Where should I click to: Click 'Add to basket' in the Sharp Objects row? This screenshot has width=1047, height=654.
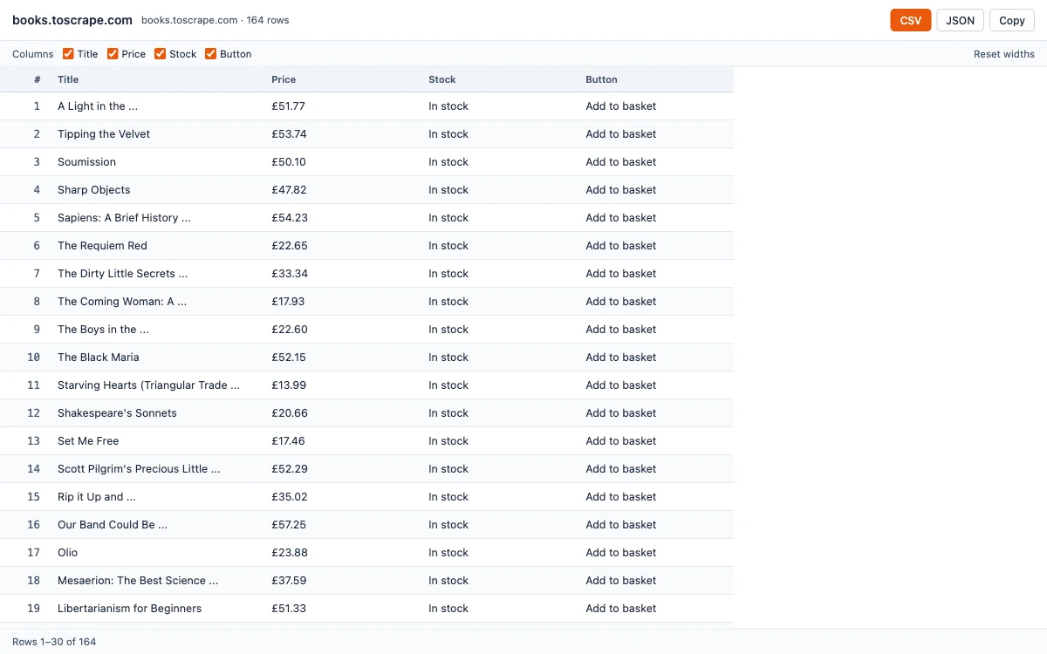tap(621, 190)
